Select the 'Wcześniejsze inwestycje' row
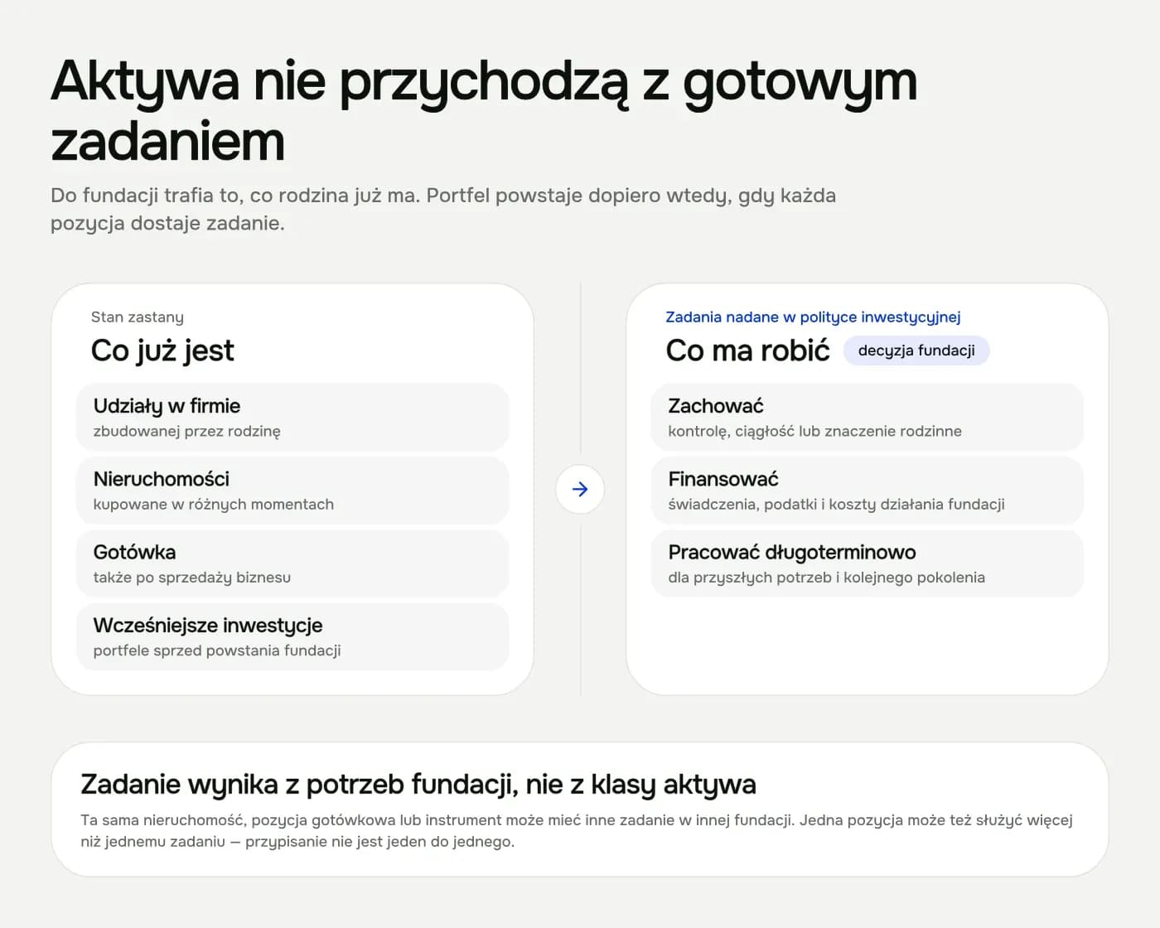Image resolution: width=1160 pixels, height=928 pixels. click(292, 636)
